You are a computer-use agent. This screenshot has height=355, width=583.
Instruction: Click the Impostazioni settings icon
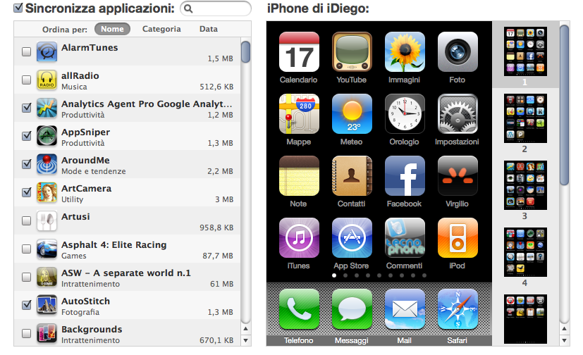coord(458,114)
